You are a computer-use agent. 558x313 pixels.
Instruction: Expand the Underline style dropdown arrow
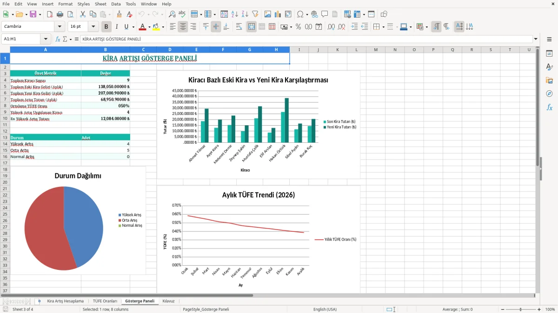pos(133,27)
